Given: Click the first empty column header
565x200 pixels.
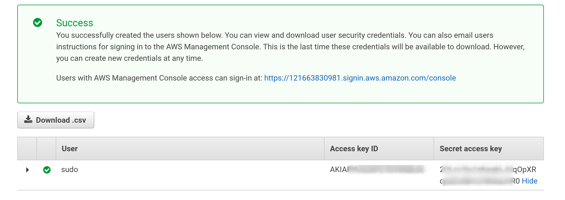Looking at the screenshot, I should pos(27,149).
